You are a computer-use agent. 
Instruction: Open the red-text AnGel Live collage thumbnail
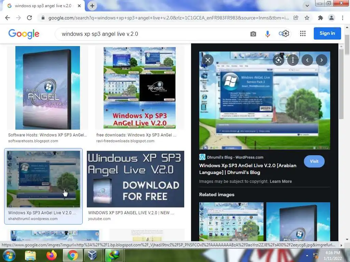[139, 88]
